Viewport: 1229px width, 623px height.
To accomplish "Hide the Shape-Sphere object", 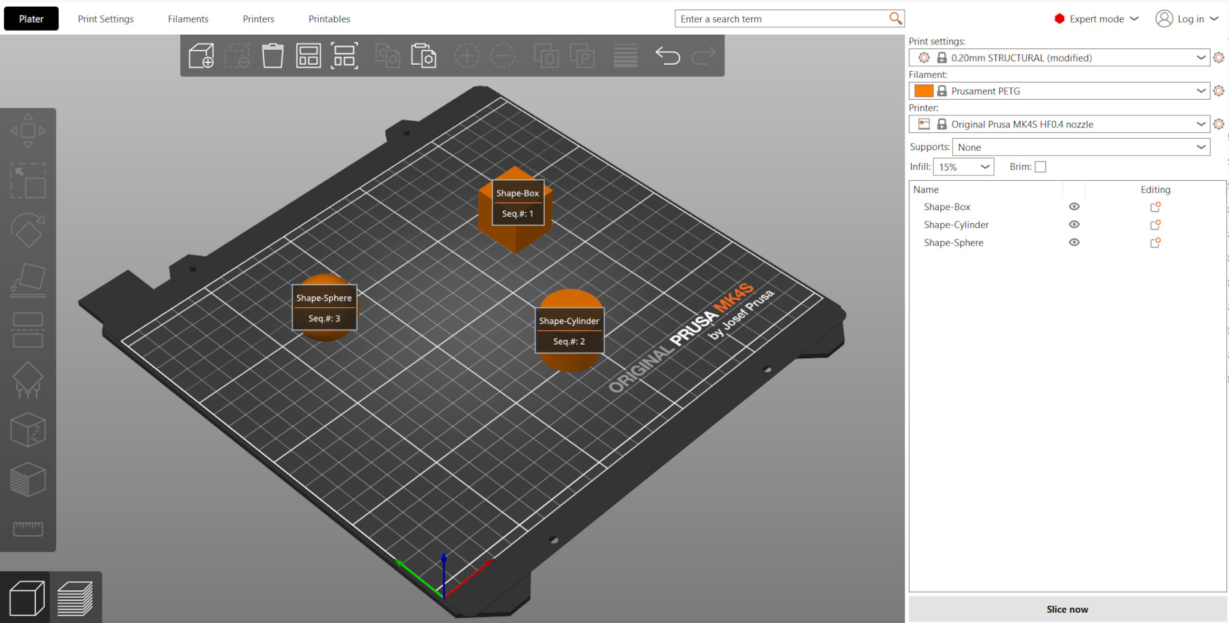I will coord(1074,242).
